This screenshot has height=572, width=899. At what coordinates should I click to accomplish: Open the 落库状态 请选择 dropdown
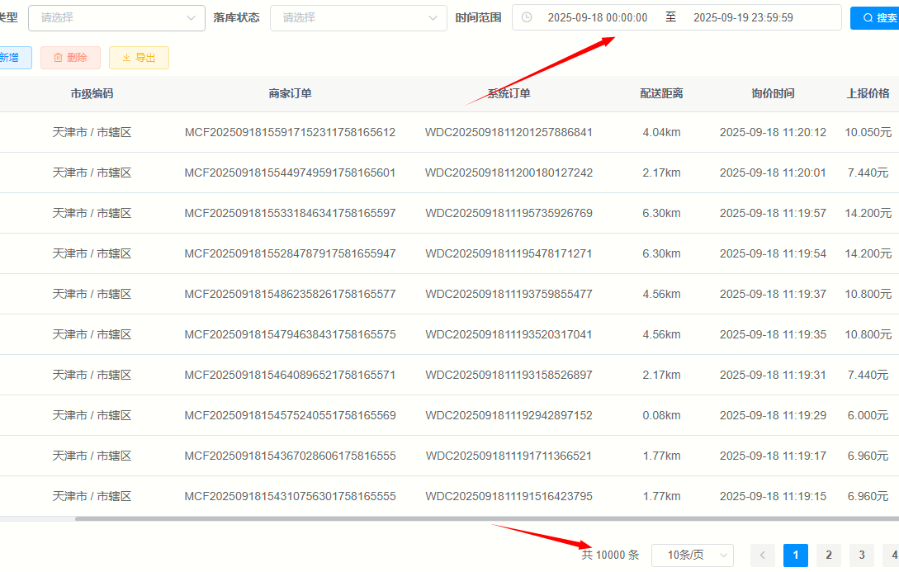click(x=358, y=18)
